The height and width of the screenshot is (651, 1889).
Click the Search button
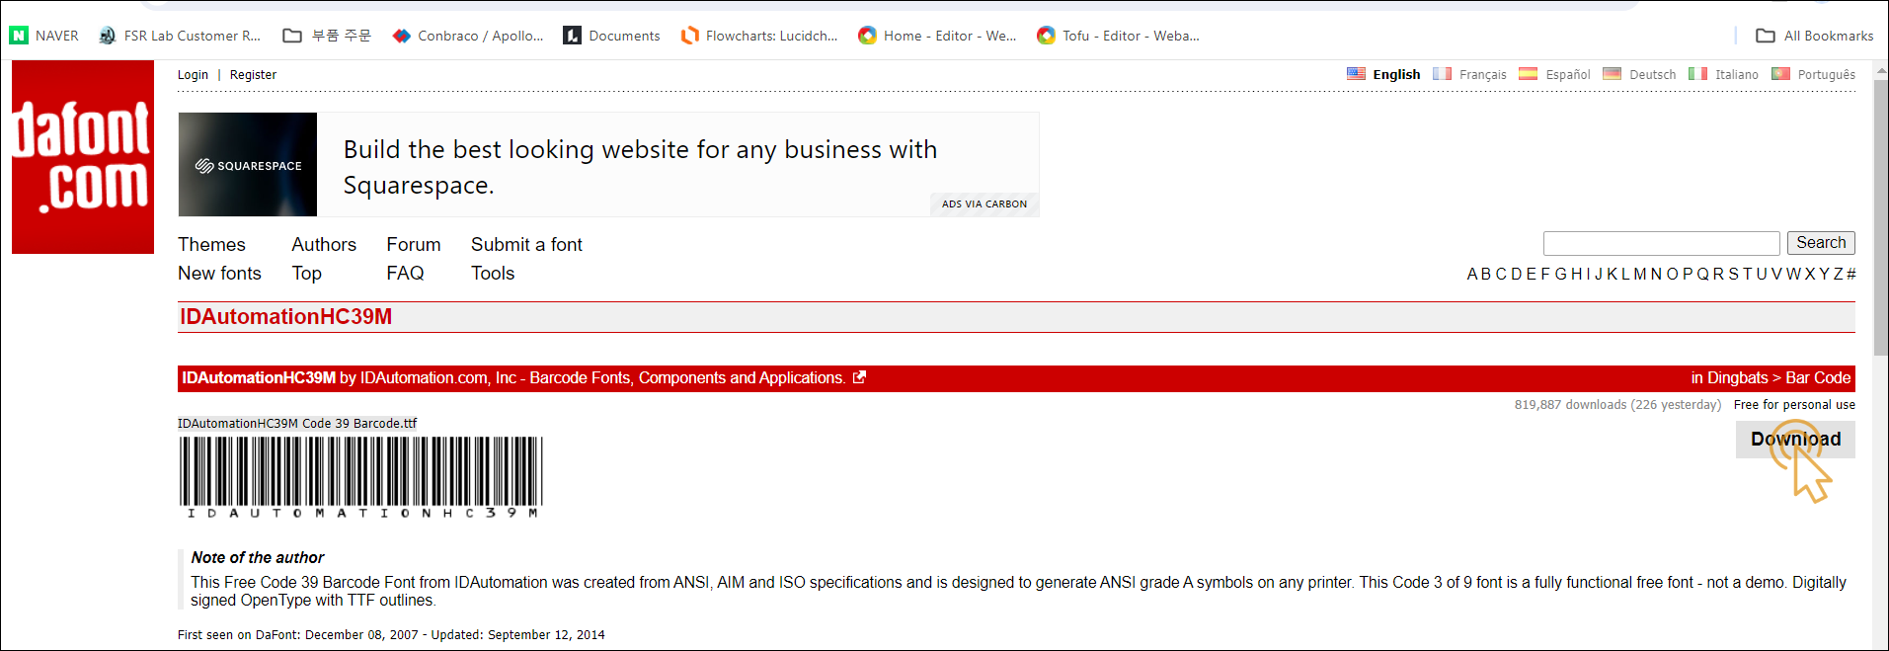(1821, 243)
